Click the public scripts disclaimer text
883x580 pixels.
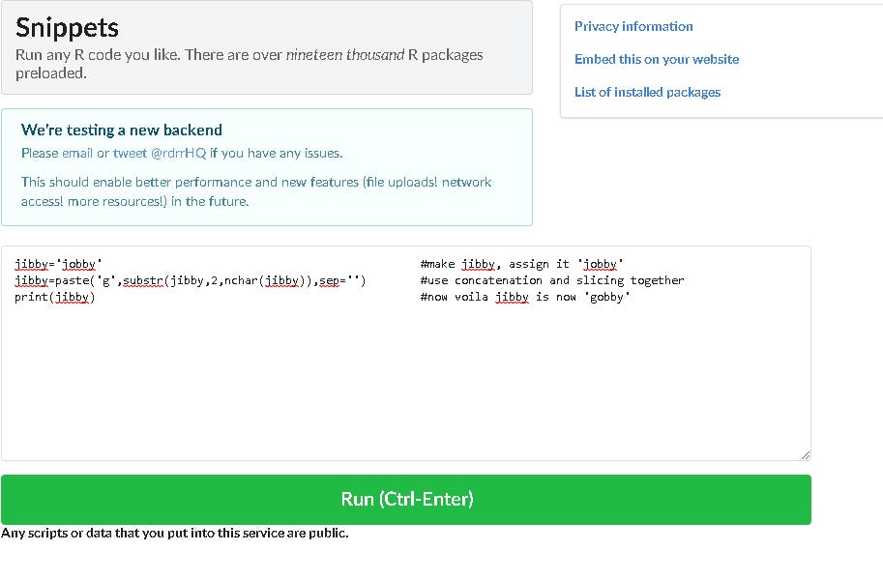[x=172, y=532]
